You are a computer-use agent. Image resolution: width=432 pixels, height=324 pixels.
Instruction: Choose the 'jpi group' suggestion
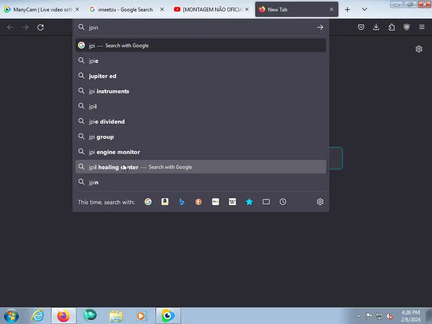(x=200, y=137)
